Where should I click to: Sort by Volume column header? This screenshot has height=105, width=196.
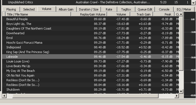point(118,14)
